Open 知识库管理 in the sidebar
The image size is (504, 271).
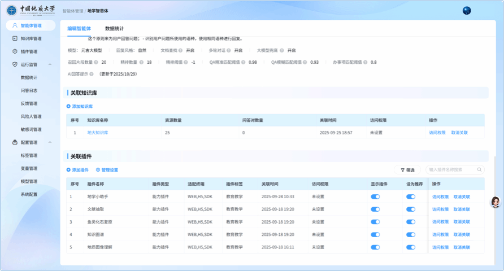pos(31,38)
